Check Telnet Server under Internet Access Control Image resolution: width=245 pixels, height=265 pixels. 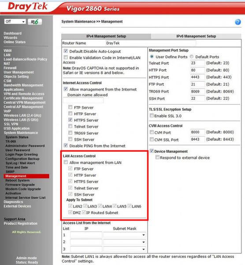coord(70,126)
